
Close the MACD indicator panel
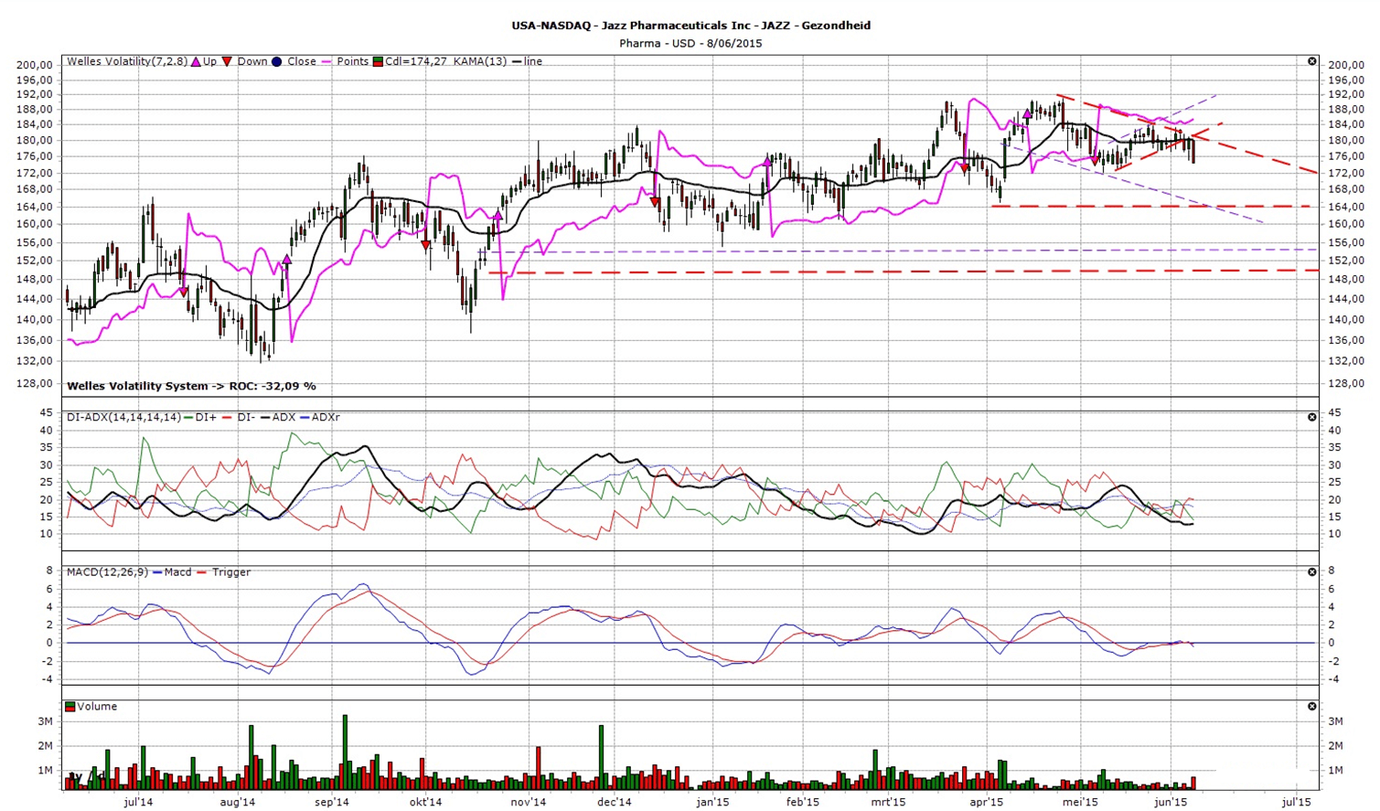click(1311, 572)
